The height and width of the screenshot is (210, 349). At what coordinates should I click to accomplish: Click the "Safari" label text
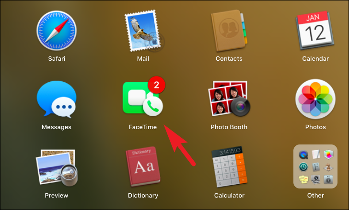point(57,59)
